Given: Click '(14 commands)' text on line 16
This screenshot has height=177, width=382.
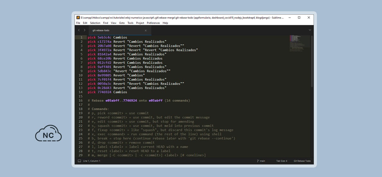Looking at the screenshot, I should pyautogui.click(x=177, y=100).
